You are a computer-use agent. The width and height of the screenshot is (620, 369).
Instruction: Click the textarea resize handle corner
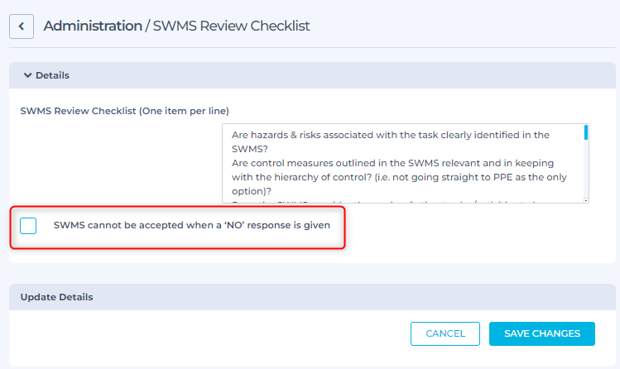tap(586, 199)
